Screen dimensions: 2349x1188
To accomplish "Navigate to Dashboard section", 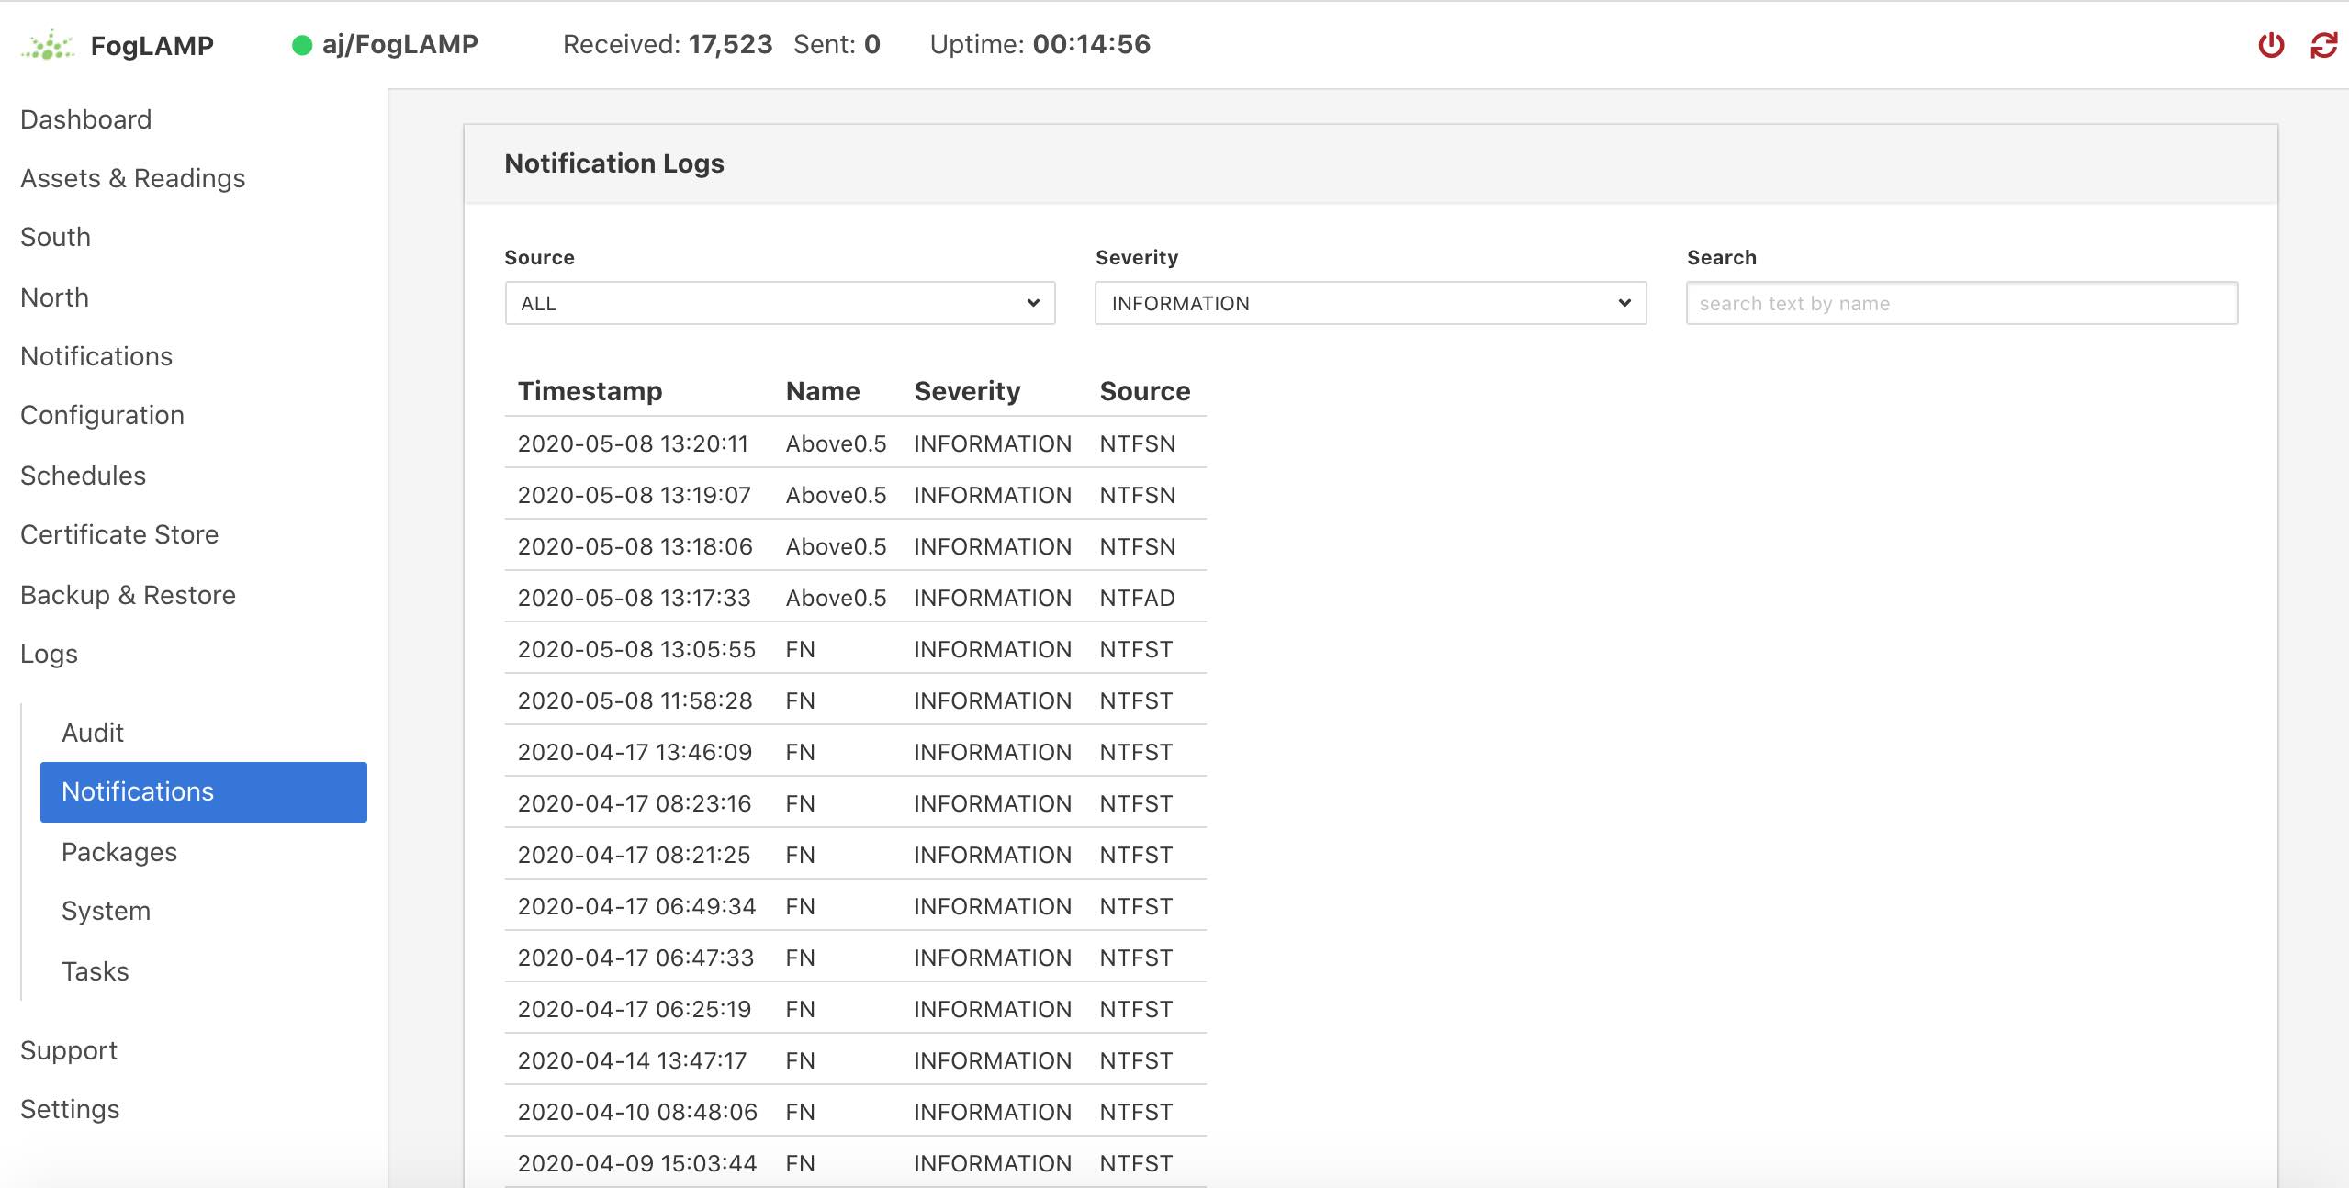I will [x=86, y=118].
